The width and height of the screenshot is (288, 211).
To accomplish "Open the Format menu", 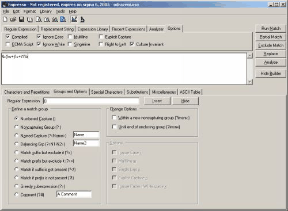I will click(x=29, y=11).
